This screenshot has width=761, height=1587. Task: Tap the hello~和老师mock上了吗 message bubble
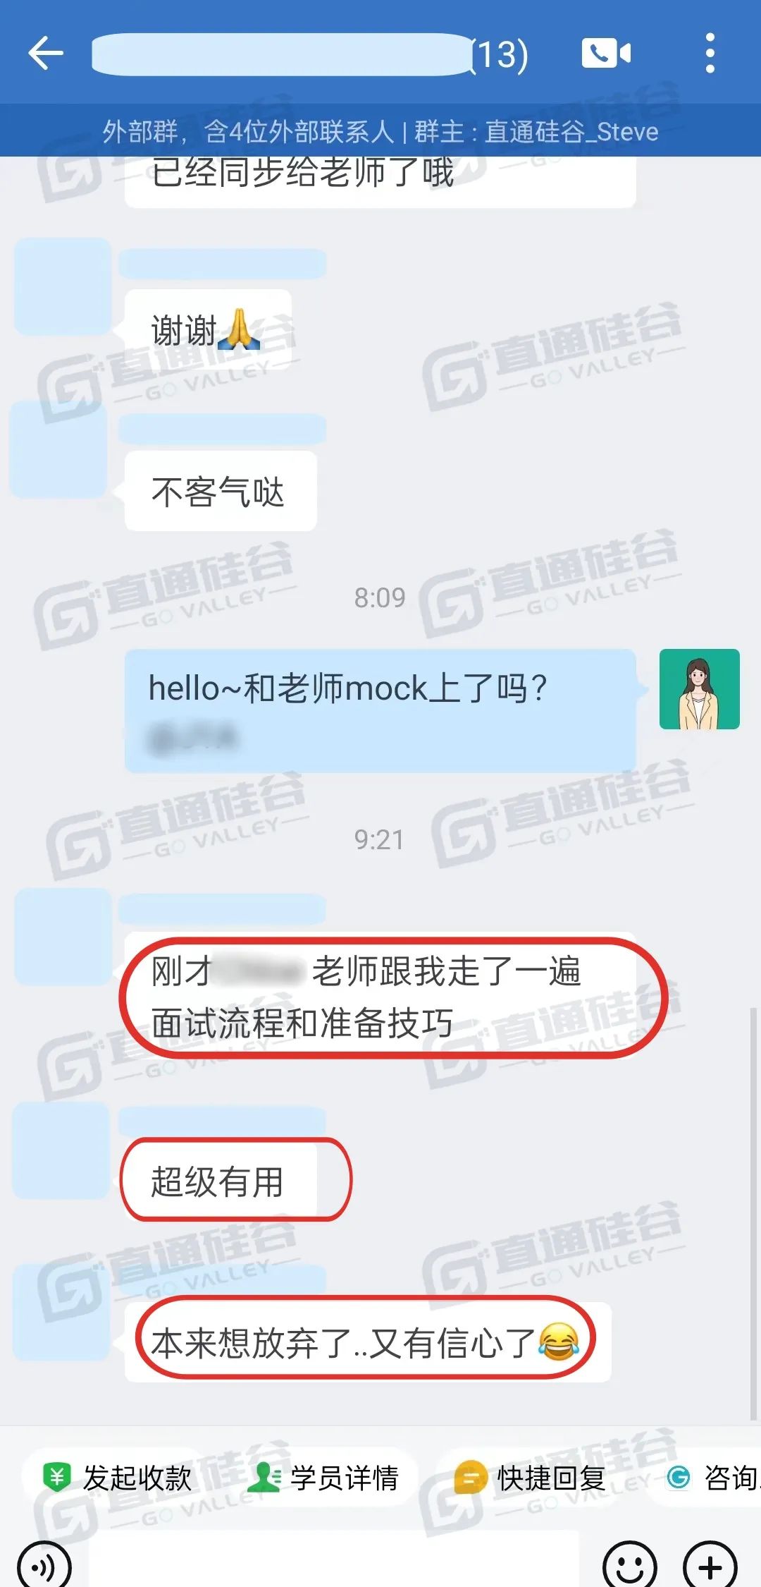380,710
